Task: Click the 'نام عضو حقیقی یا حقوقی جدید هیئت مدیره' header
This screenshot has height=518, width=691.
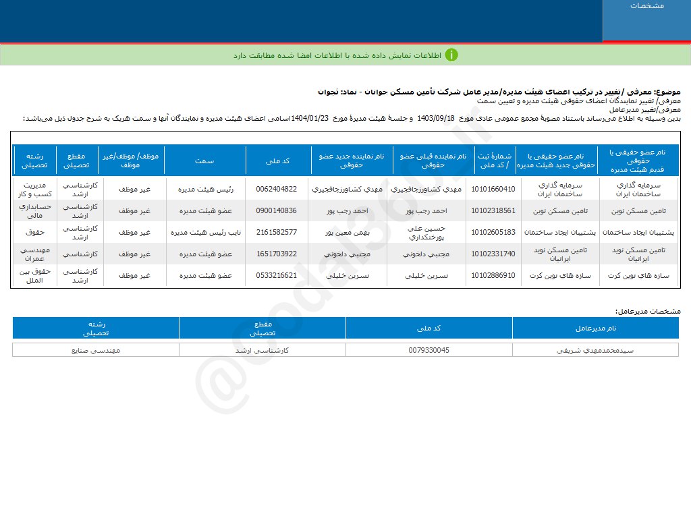Action: tap(556, 161)
